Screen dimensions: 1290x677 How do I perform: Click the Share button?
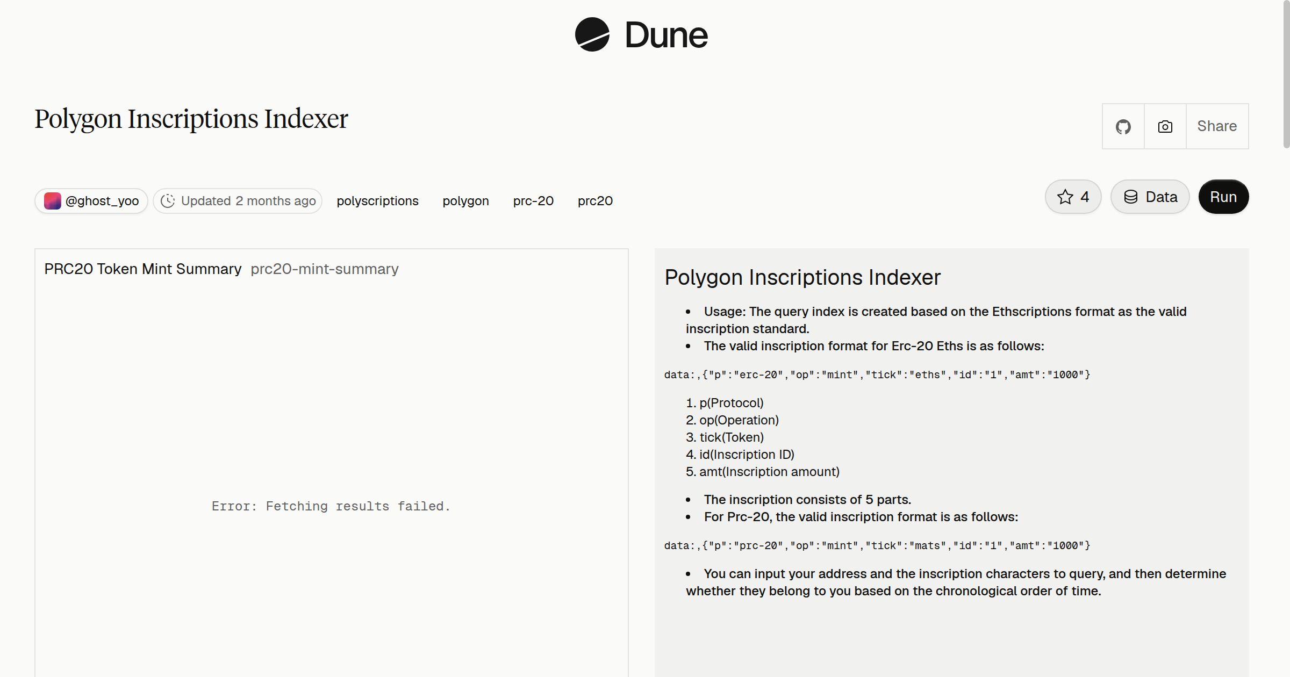(x=1217, y=126)
